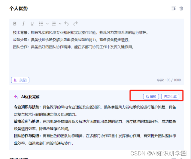Delete the 个人优势 section via trash icon
Image resolution: width=191 pixels, height=159 pixels.
[181, 8]
